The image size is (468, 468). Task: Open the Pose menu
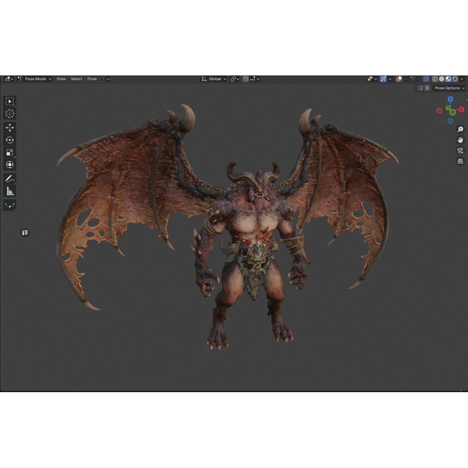click(x=92, y=79)
